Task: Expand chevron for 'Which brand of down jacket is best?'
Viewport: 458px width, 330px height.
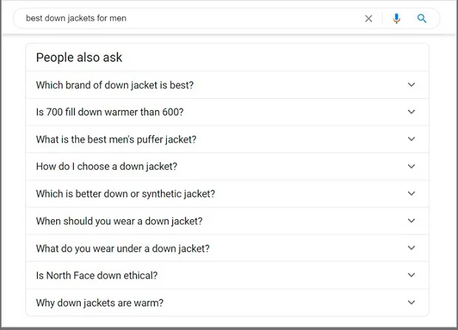Action: coord(411,85)
